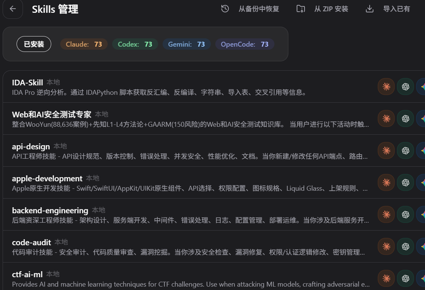Viewport: 425px width, 290px height.
Task: Select the IDA-Skill title
Action: point(27,83)
